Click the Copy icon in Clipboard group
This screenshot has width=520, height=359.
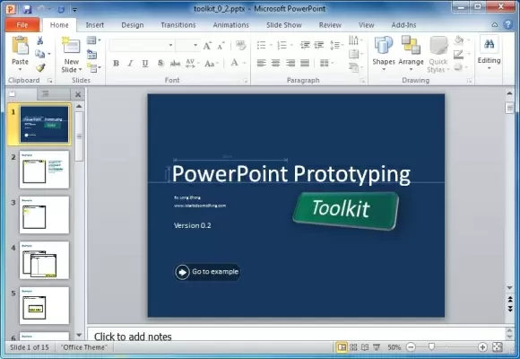click(x=39, y=54)
